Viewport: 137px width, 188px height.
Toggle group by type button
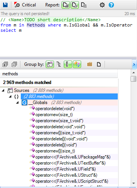click(x=77, y=64)
